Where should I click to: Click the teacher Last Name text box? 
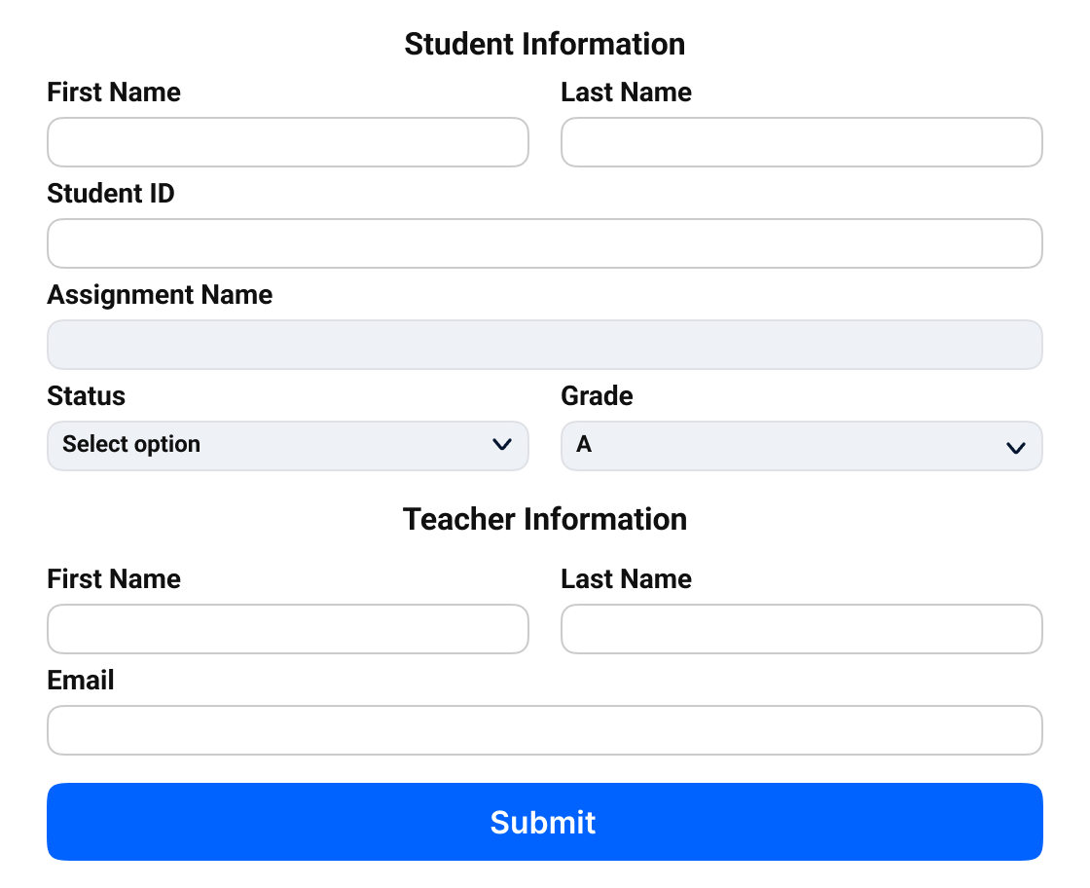802,629
